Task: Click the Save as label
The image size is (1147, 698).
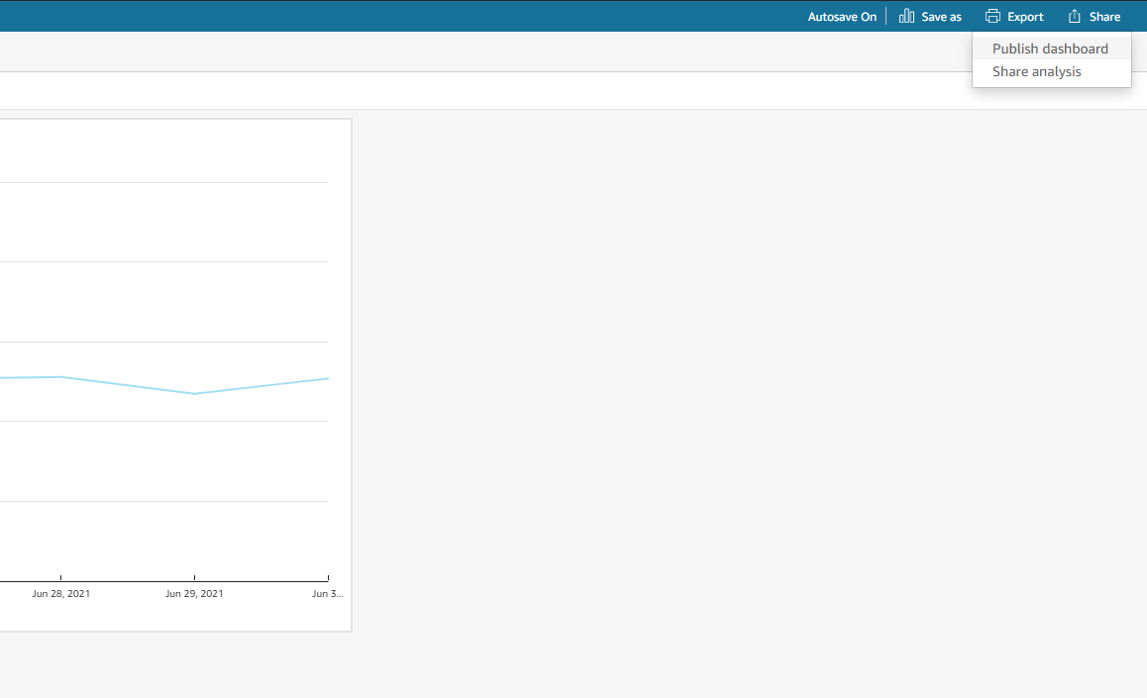Action: [x=941, y=17]
